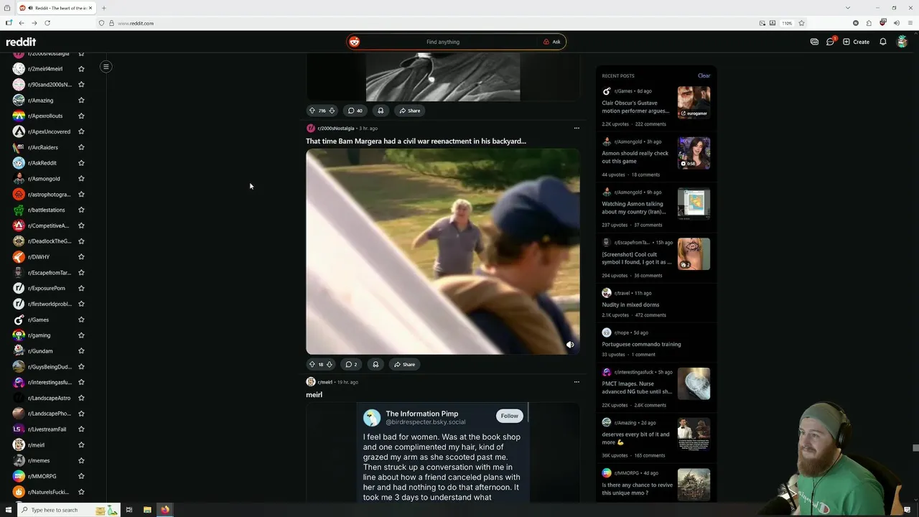919x517 pixels.
Task: Give an award on the top post
Action: (x=381, y=111)
